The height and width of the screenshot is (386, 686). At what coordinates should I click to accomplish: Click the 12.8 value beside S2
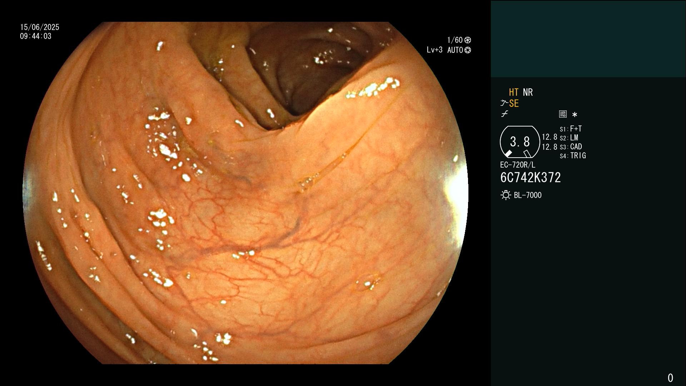(x=550, y=137)
